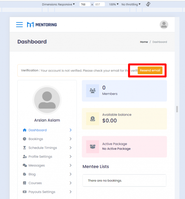Open the No throttling dropdown
Screen dimensions: 185x199
pos(131,5)
